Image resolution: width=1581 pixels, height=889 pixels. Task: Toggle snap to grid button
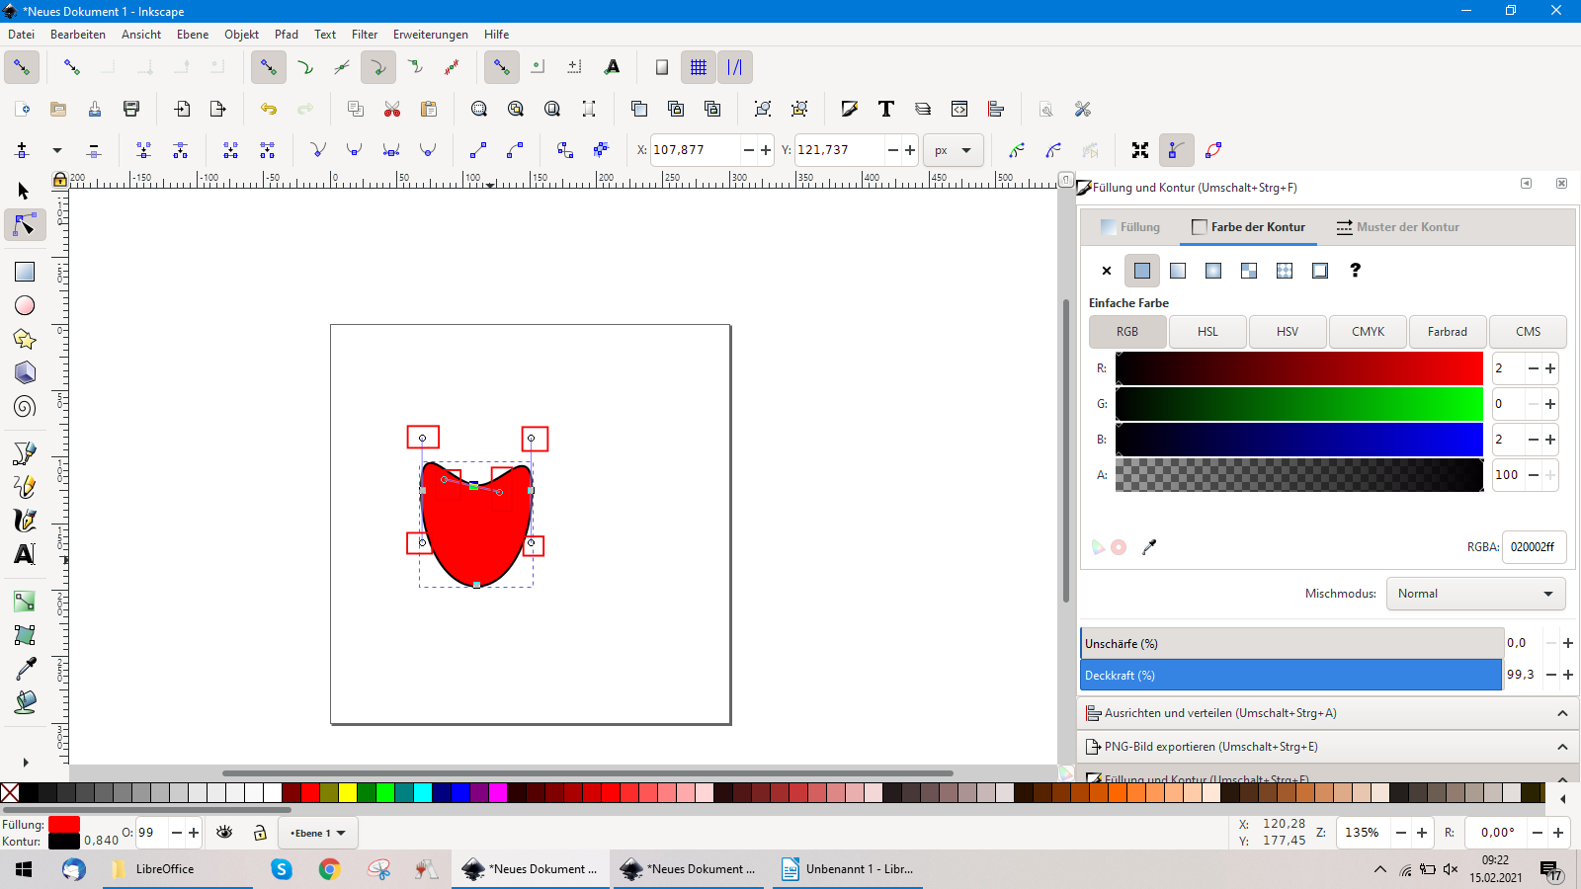pos(699,67)
